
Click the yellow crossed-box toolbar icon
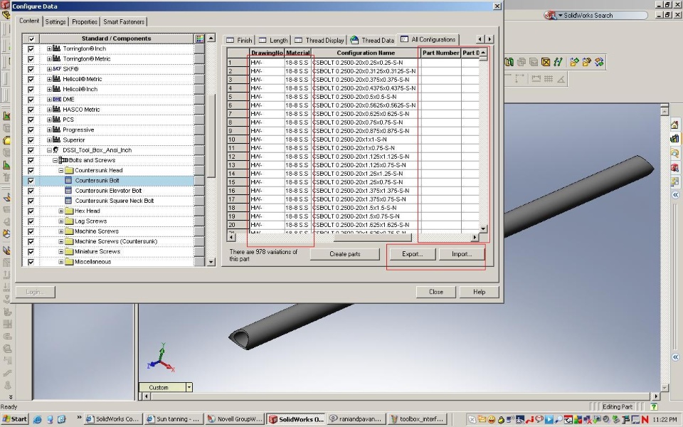coord(546,63)
